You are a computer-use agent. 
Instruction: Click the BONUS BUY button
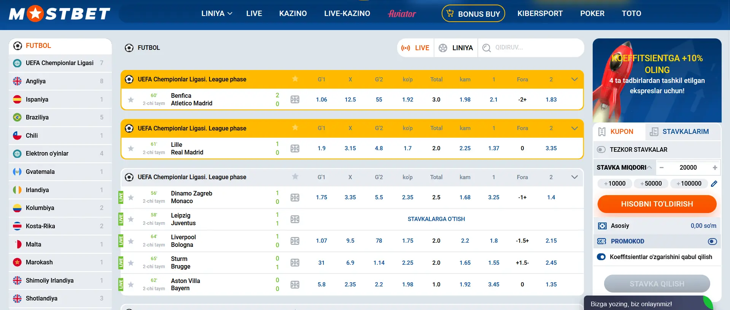(473, 14)
